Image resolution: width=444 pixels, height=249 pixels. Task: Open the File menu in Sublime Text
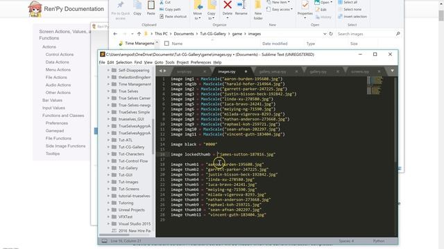tap(102, 62)
